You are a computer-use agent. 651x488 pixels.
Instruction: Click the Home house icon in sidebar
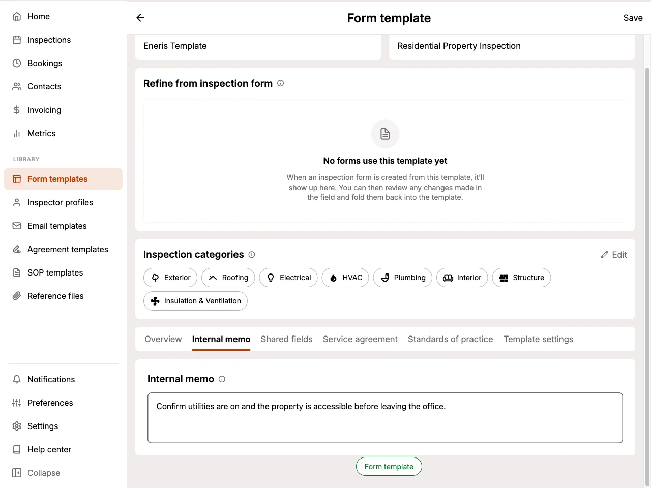pos(17,16)
